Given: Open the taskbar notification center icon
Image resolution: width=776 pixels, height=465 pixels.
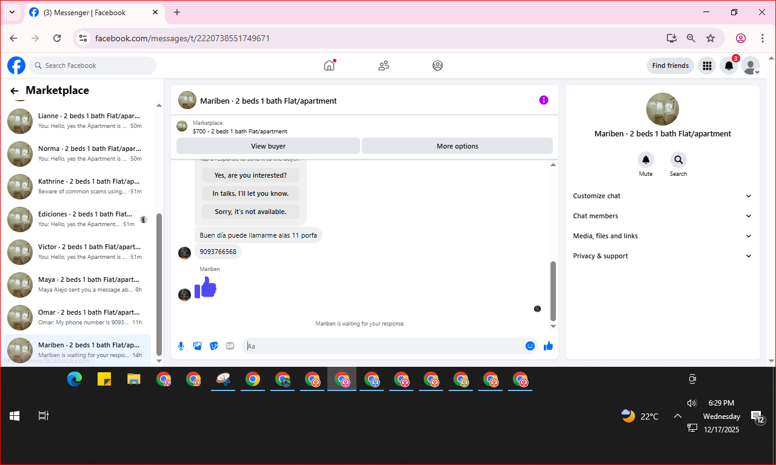Looking at the screenshot, I should click(758, 416).
